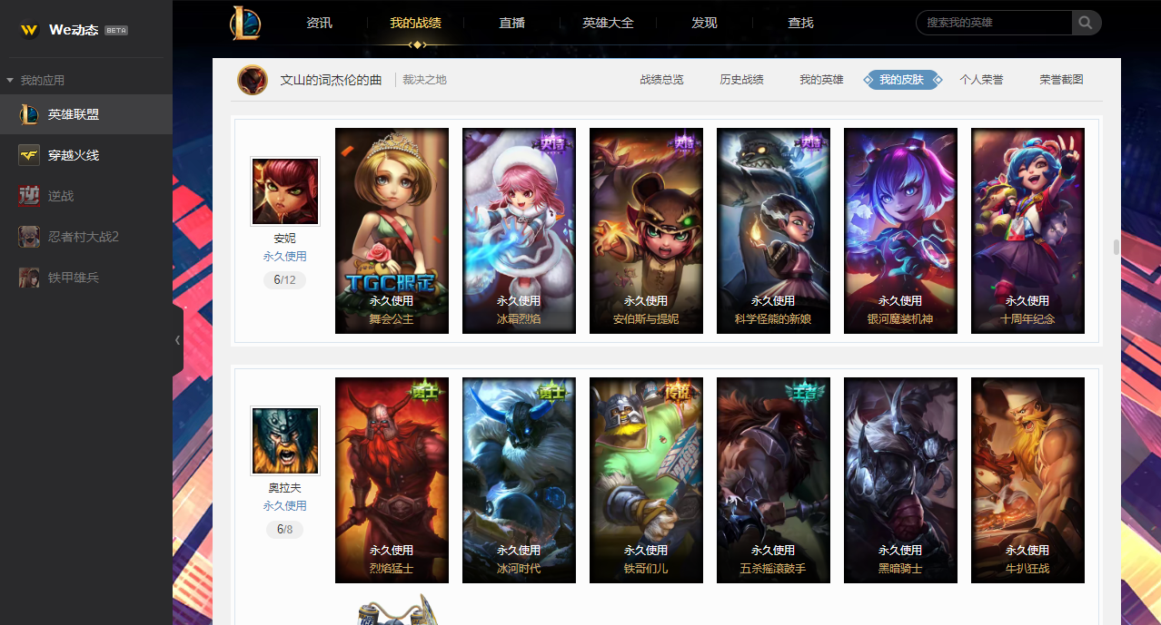Open the 直播 menu item

(x=511, y=23)
